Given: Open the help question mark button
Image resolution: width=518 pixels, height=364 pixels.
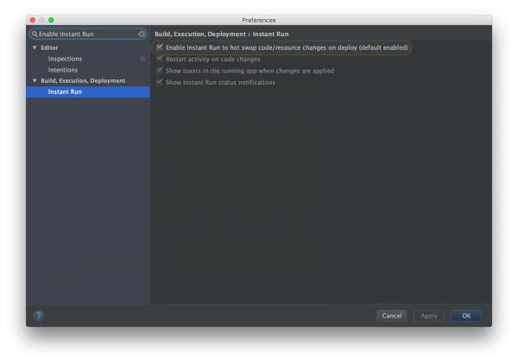Looking at the screenshot, I should 39,316.
